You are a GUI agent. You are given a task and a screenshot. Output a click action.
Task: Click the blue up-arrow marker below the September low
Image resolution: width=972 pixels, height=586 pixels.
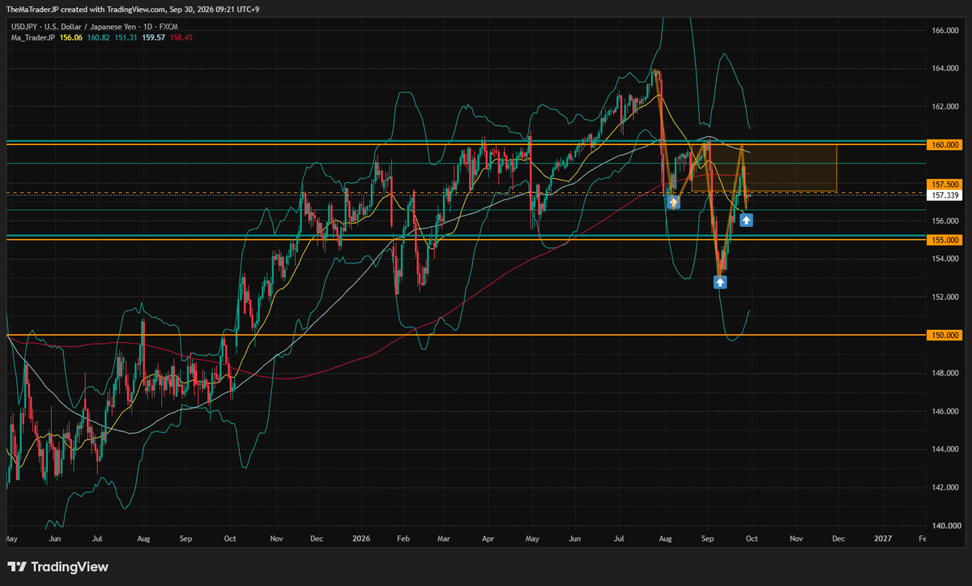(x=720, y=282)
